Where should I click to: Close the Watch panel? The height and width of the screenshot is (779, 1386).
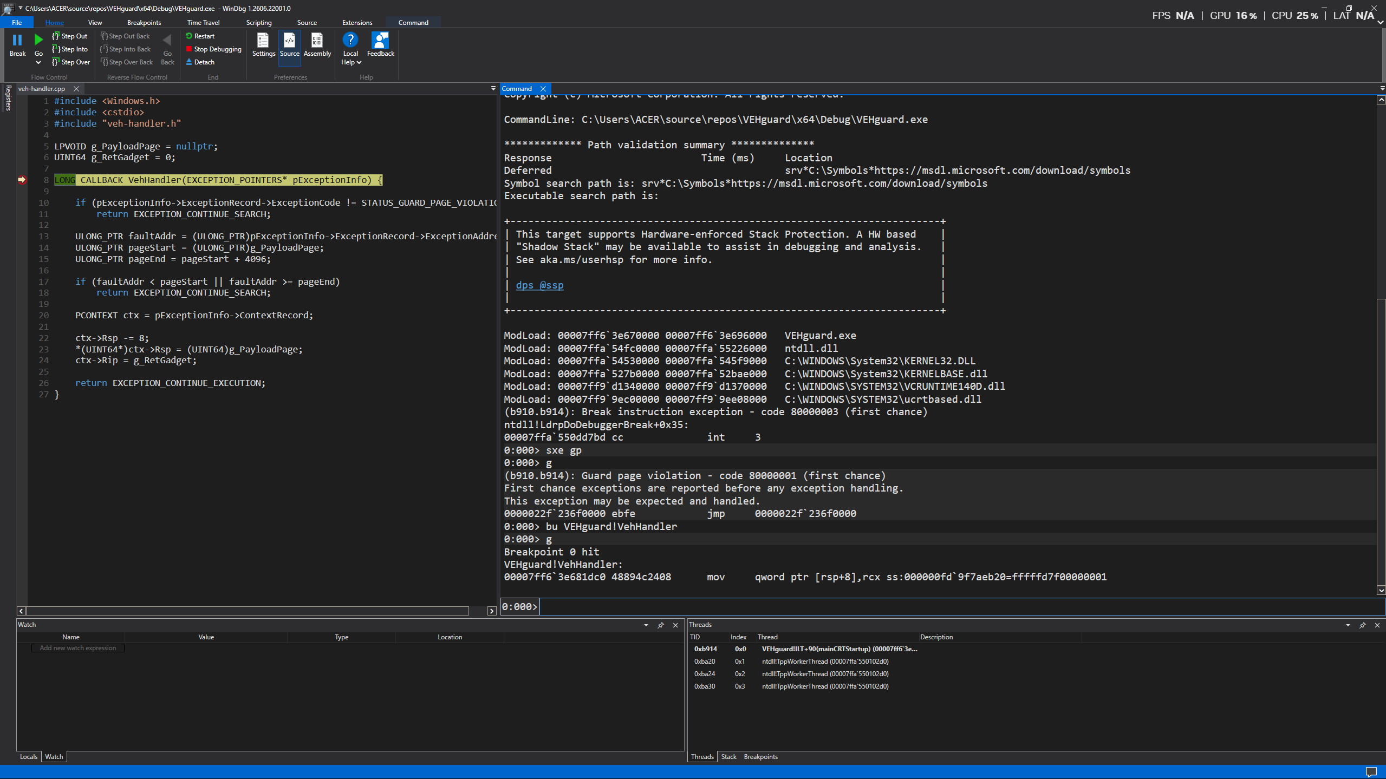[x=675, y=625]
